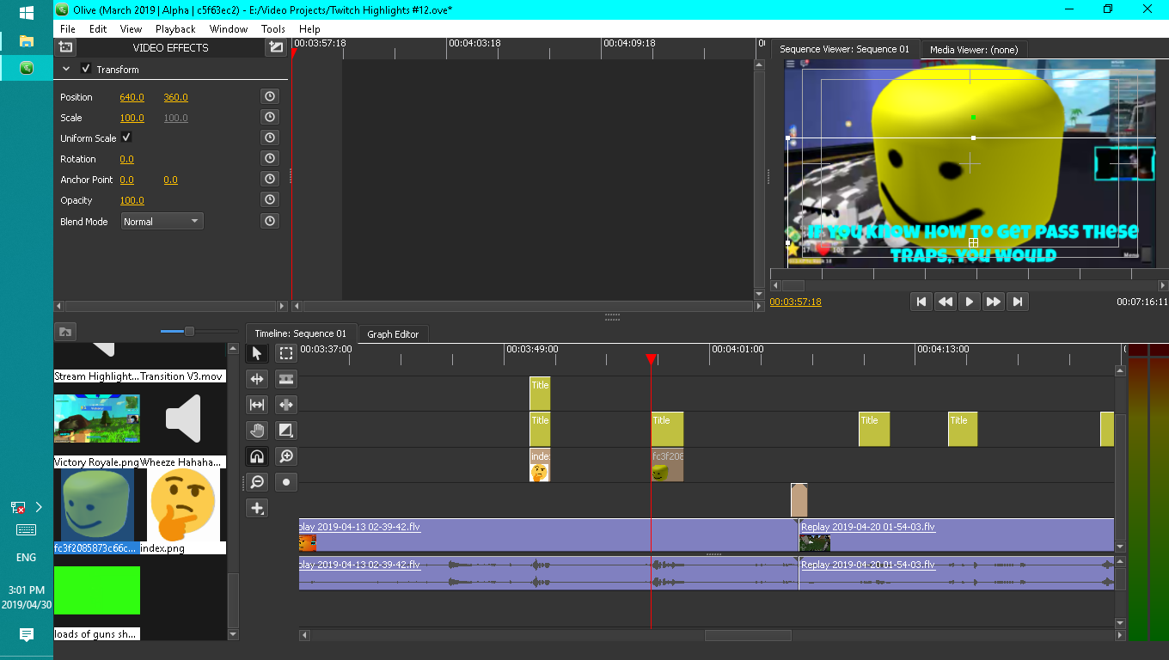The width and height of the screenshot is (1169, 660).
Task: Open the add object plus menu
Action: point(256,508)
